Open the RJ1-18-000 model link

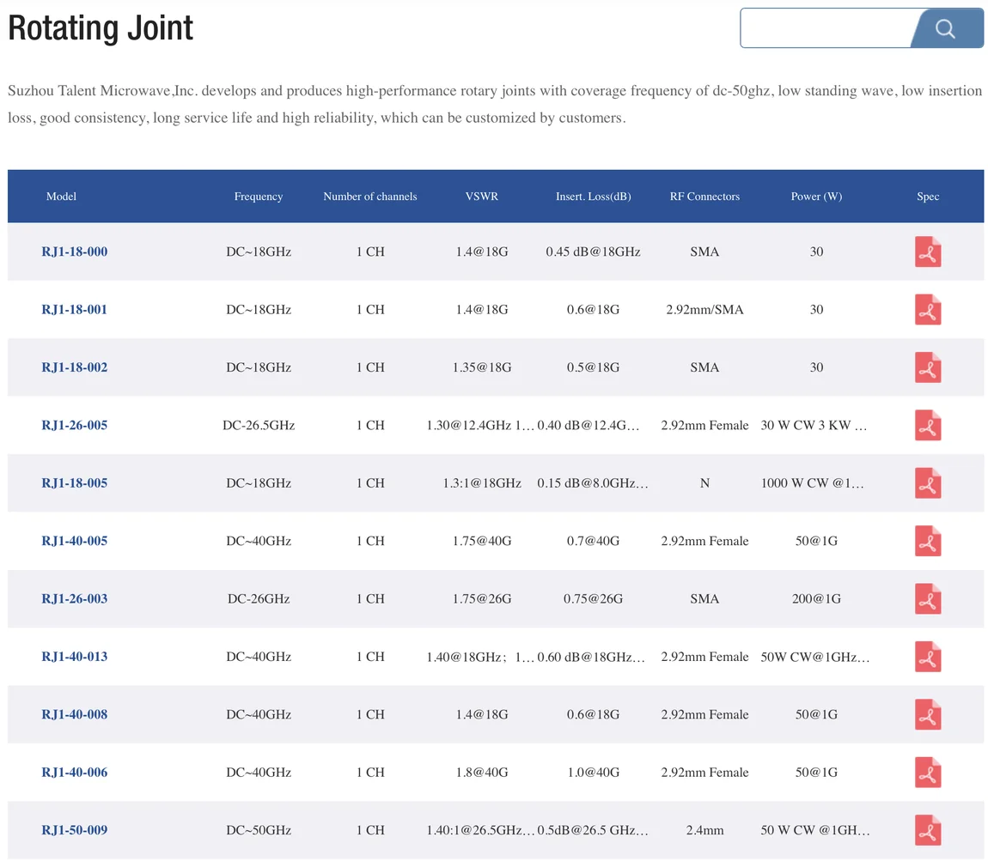tap(75, 252)
